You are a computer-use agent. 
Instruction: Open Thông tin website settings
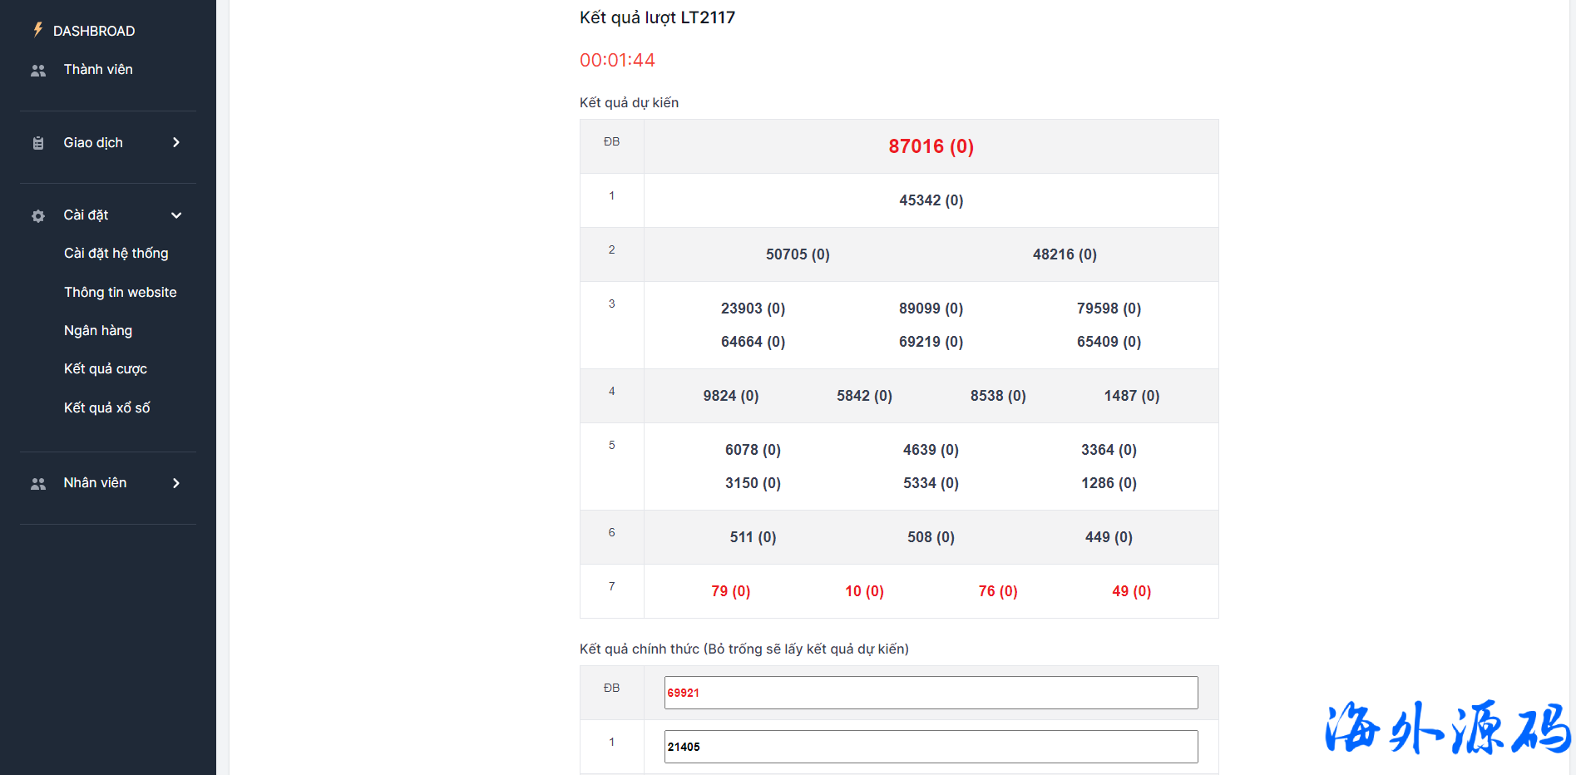coord(120,293)
